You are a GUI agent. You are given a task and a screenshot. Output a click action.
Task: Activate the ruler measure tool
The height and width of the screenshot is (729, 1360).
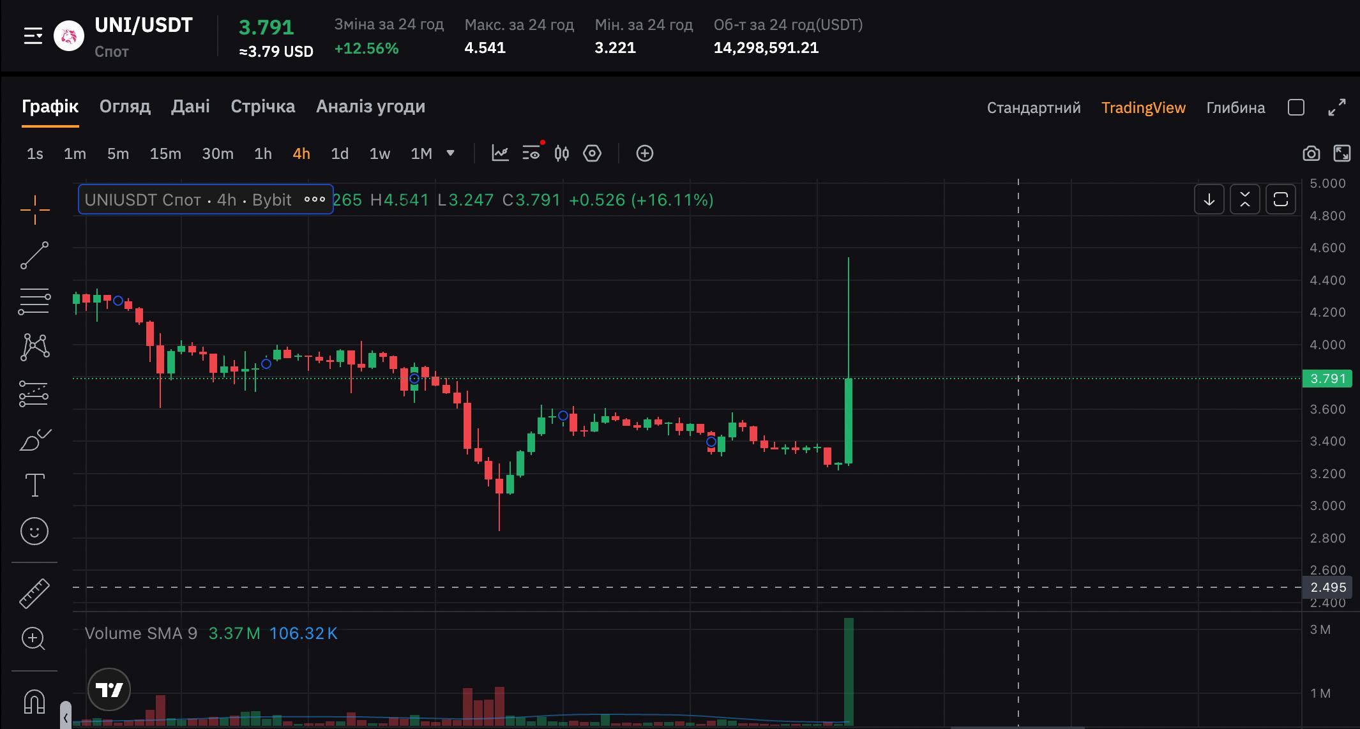tap(34, 593)
